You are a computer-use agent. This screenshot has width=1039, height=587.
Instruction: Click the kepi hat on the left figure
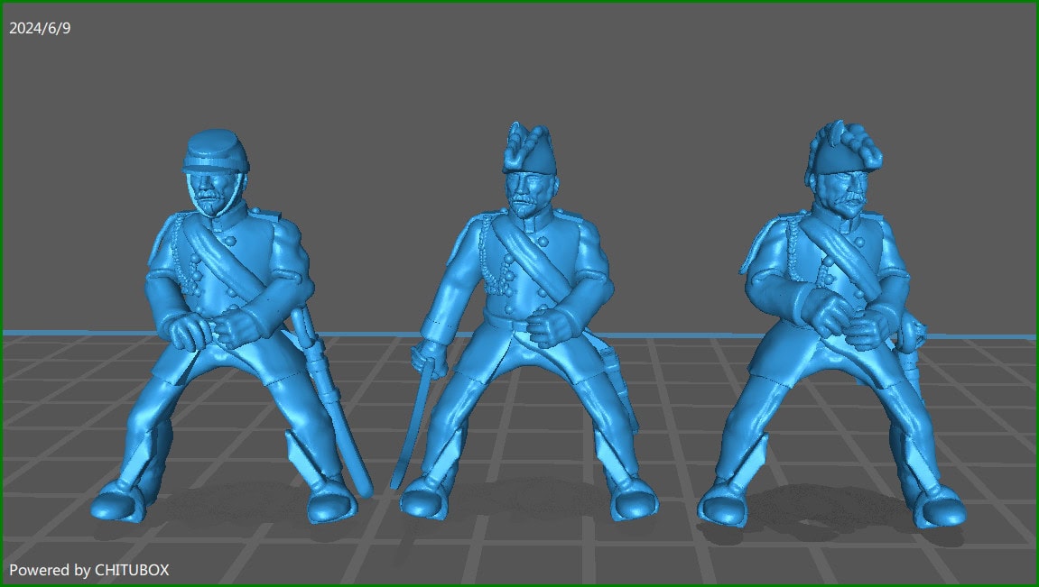209,153
